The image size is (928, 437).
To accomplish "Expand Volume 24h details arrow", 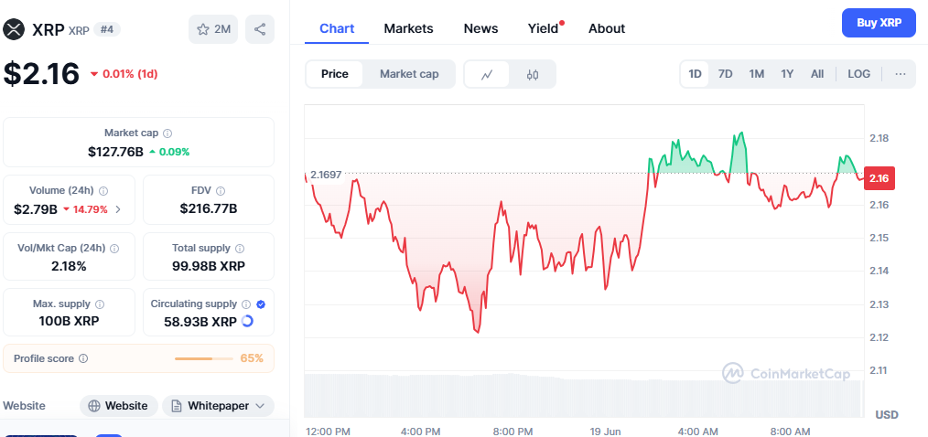I will [x=118, y=209].
